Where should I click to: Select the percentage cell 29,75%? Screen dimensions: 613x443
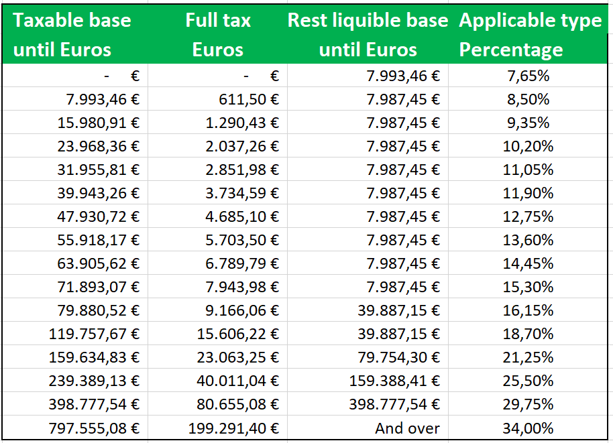[528, 404]
